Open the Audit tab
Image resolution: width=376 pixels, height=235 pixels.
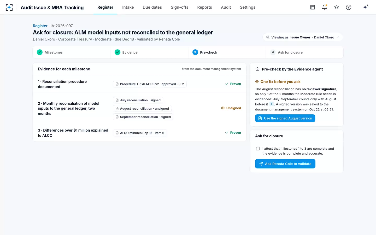(x=226, y=7)
